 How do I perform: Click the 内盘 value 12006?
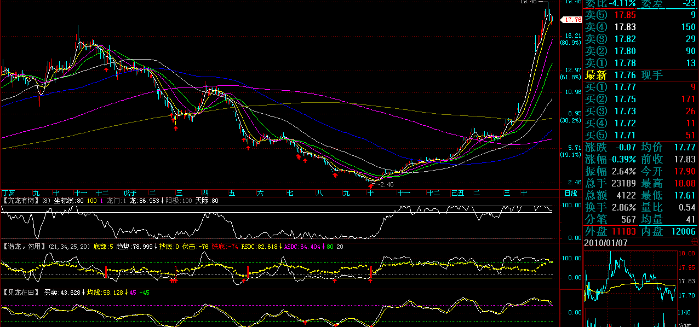(683, 231)
